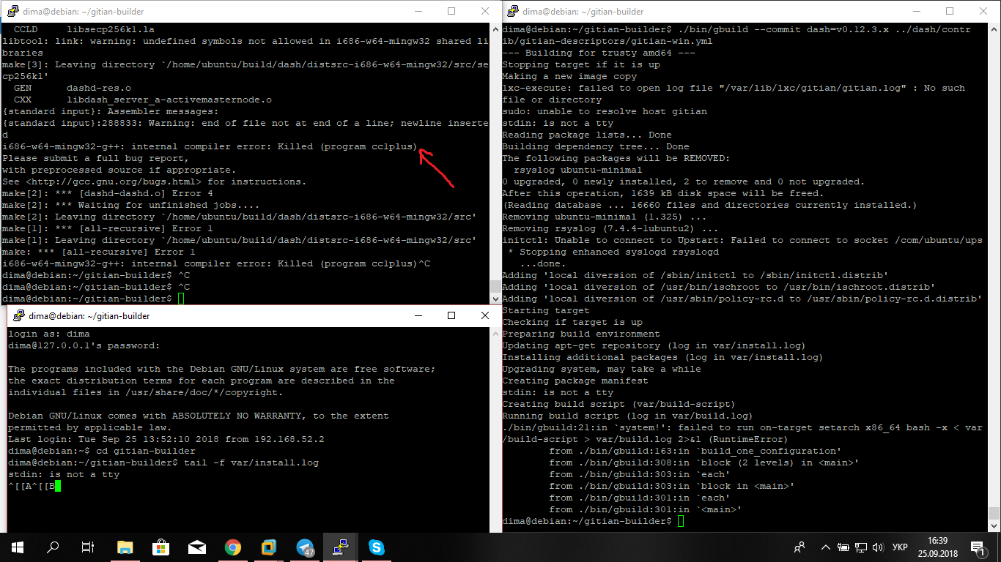Image resolution: width=1001 pixels, height=562 pixels.
Task: Click green cursor in the right terminal prompt
Action: point(681,521)
